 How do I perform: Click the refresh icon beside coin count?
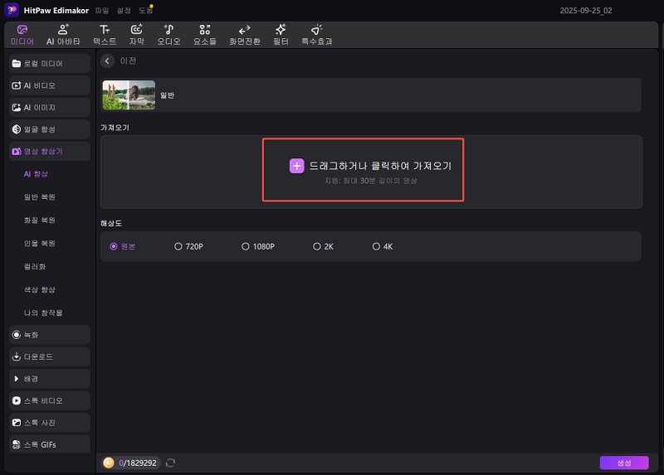(x=171, y=463)
